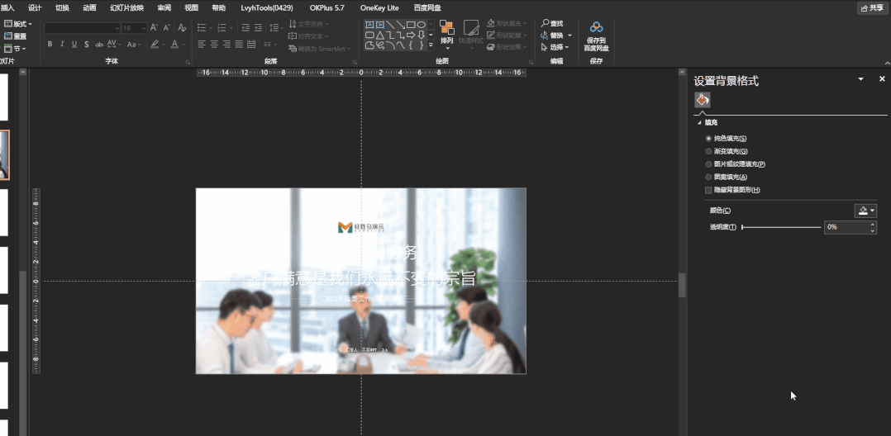This screenshot has width=891, height=436.
Task: Click the Share (共享) button
Action: point(872,8)
